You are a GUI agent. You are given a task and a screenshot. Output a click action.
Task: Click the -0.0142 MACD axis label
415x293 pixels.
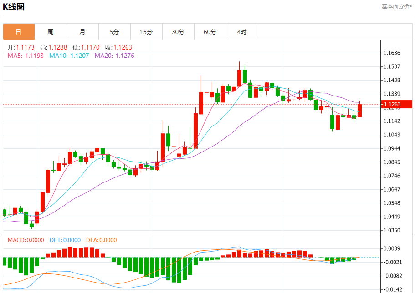tap(392, 289)
